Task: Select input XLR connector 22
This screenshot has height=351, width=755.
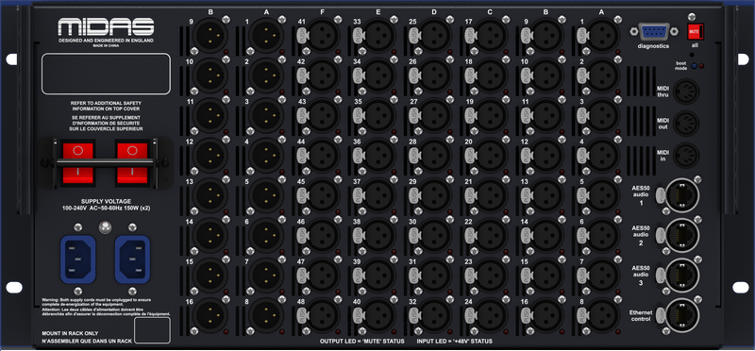Action: point(489,236)
